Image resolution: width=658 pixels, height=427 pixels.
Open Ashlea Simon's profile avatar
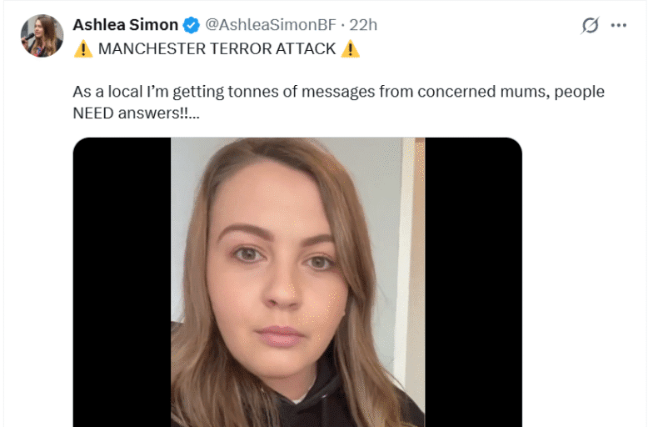[42, 36]
